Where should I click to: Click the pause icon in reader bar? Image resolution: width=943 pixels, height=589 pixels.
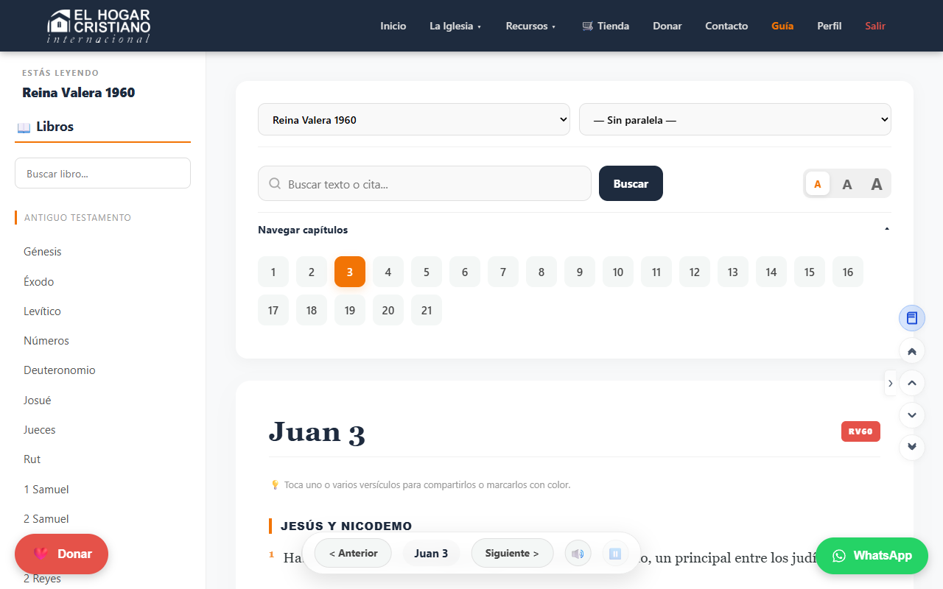(x=616, y=554)
